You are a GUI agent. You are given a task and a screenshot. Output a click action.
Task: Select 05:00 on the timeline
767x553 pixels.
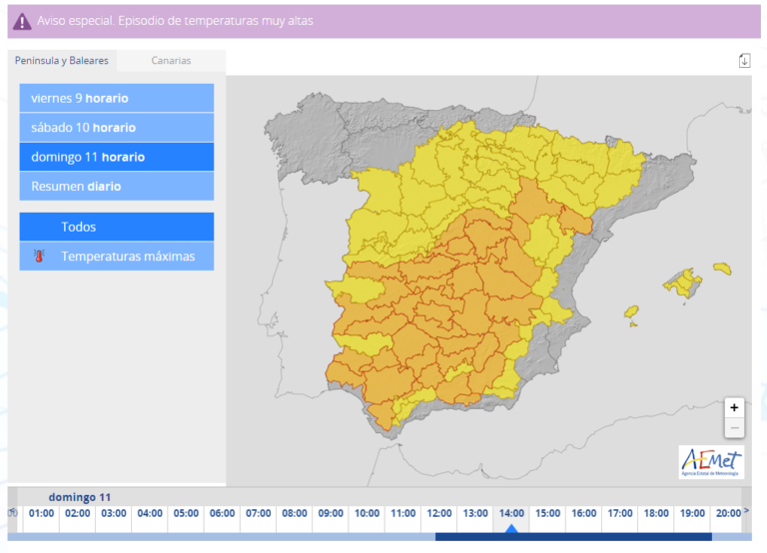pos(186,513)
